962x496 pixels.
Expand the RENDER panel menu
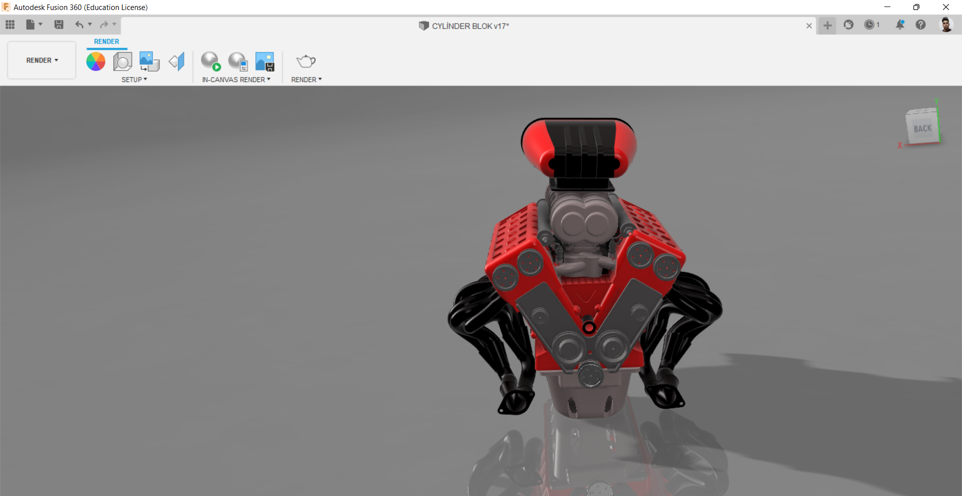click(x=306, y=80)
